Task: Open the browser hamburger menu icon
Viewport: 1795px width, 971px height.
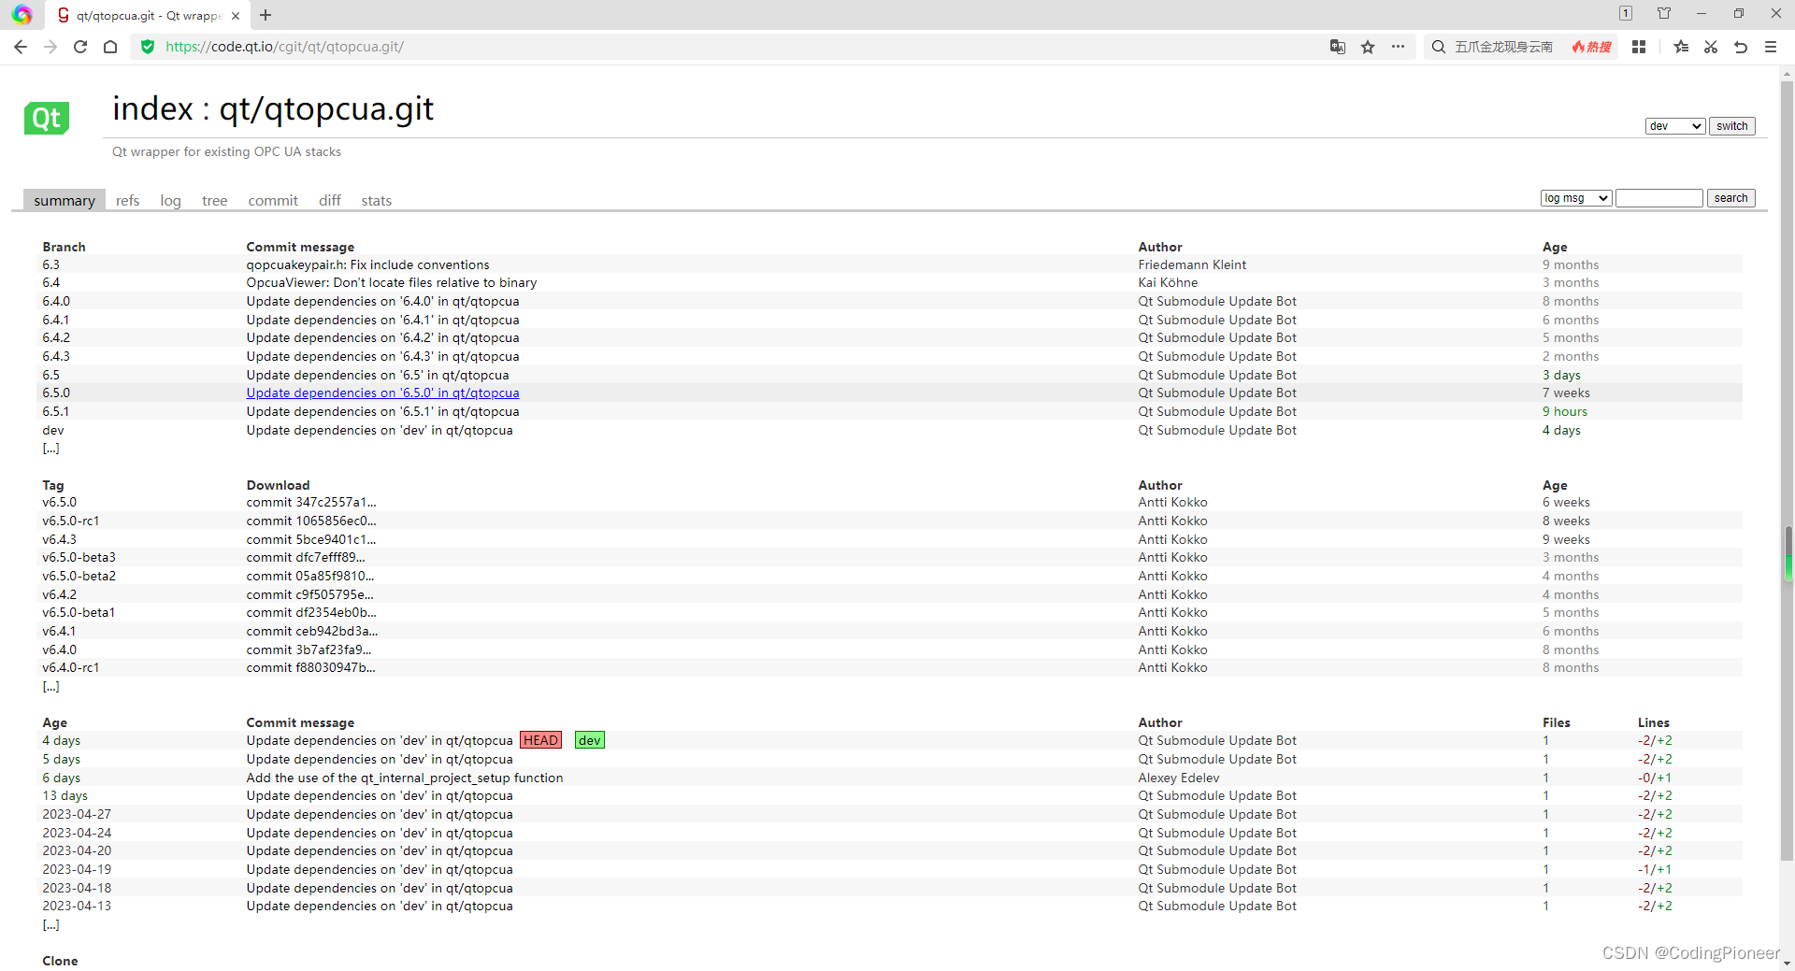Action: pyautogui.click(x=1770, y=47)
